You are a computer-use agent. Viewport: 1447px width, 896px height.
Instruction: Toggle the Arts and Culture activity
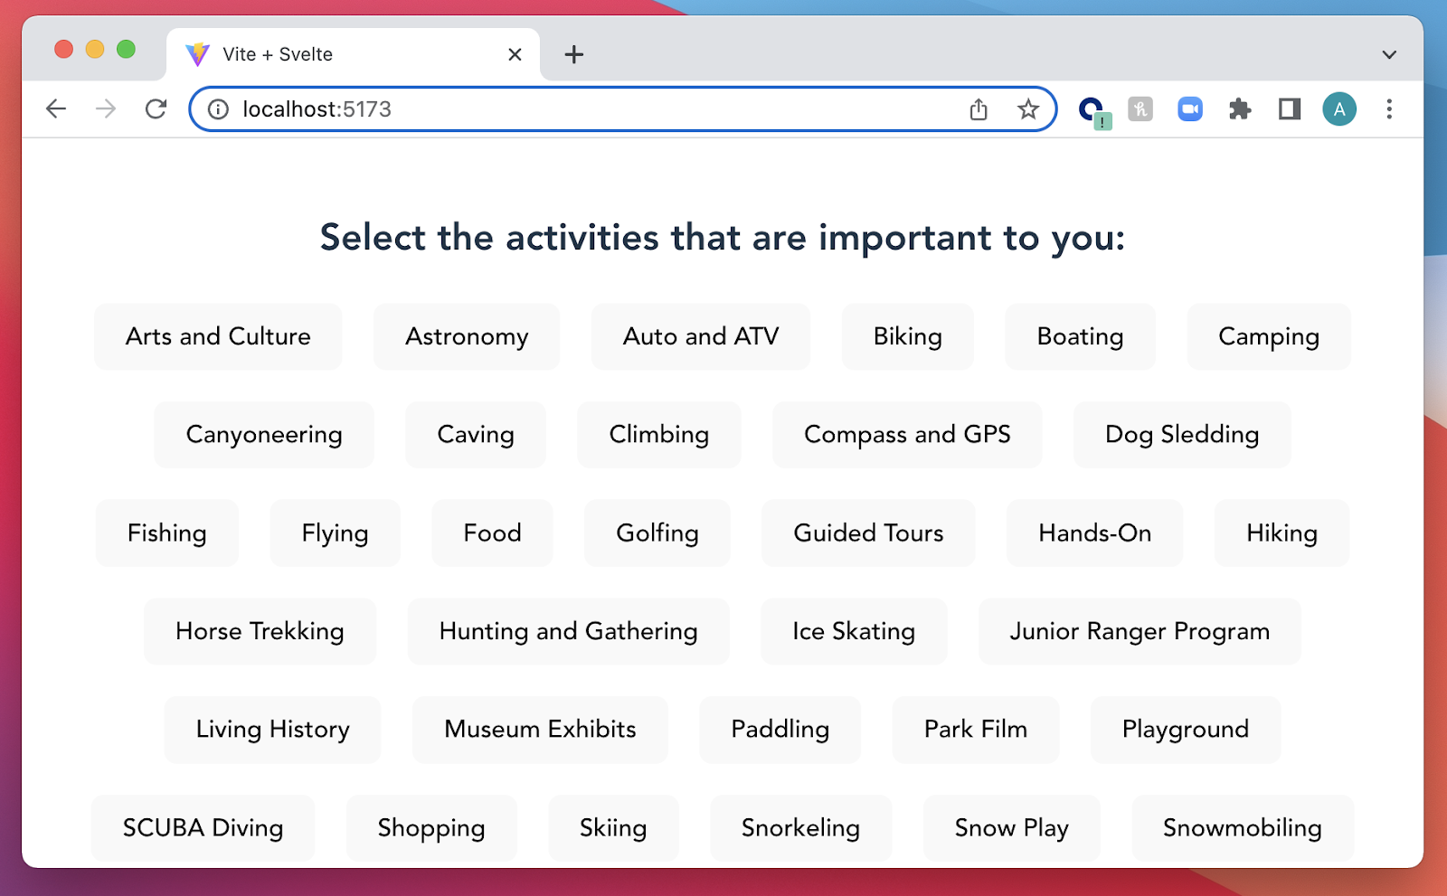(218, 336)
